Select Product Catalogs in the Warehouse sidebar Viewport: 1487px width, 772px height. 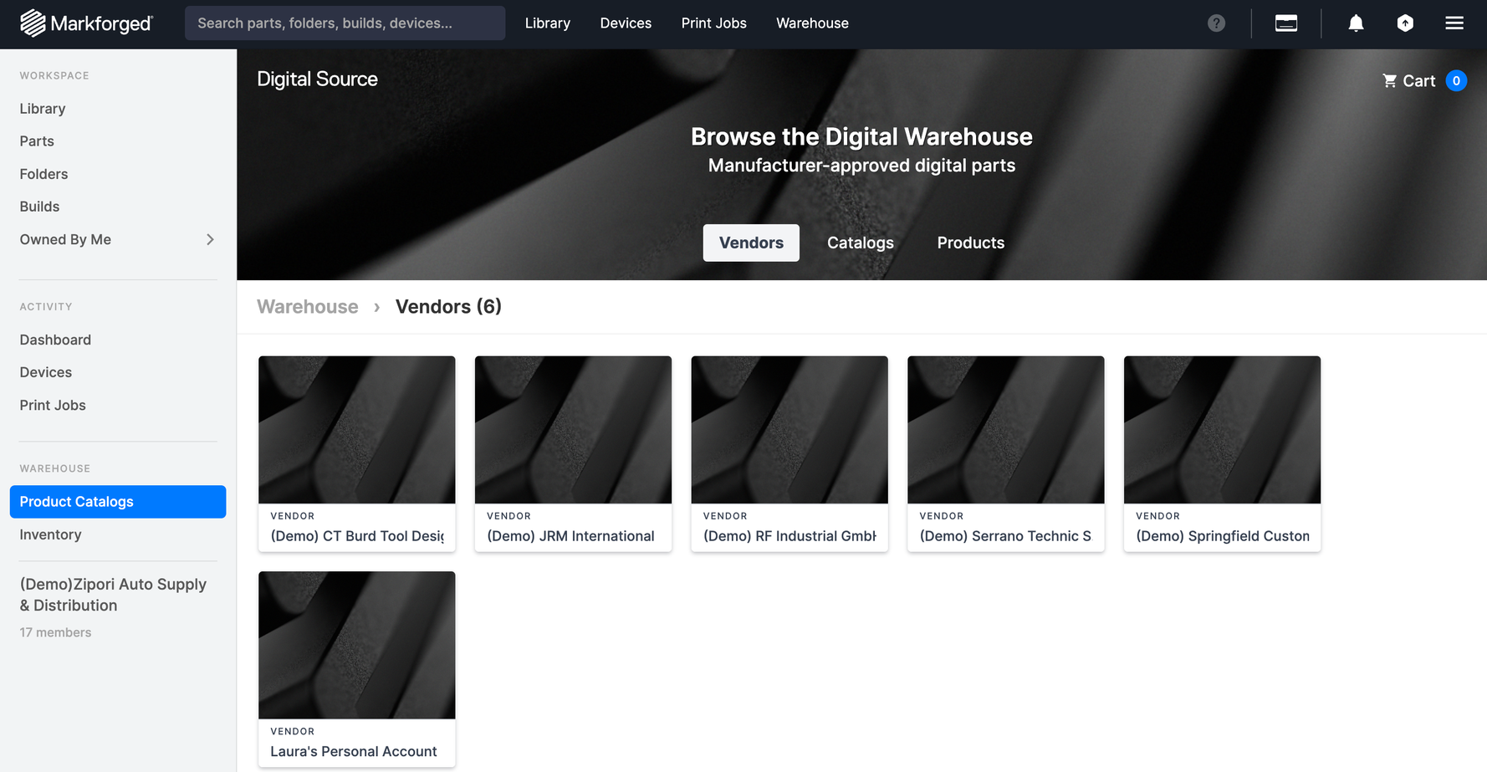76,501
